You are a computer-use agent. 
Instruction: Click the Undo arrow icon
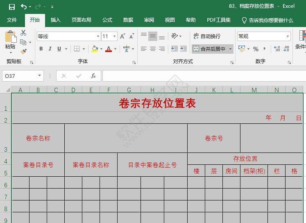click(24, 7)
